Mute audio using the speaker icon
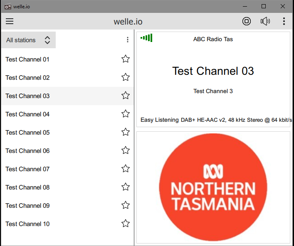 point(265,21)
